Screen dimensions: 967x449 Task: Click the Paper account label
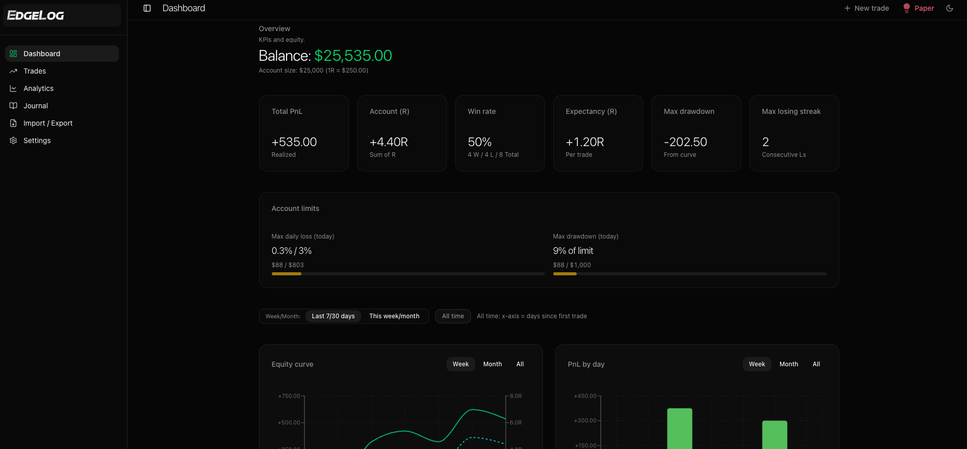924,8
